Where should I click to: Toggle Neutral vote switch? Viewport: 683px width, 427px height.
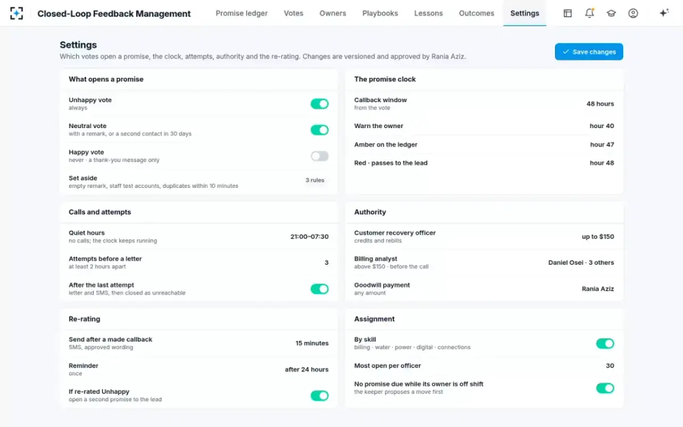pyautogui.click(x=319, y=130)
